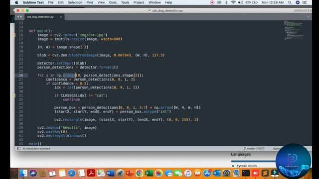
Task: Open Finder from the Dock
Action: click(x=23, y=173)
